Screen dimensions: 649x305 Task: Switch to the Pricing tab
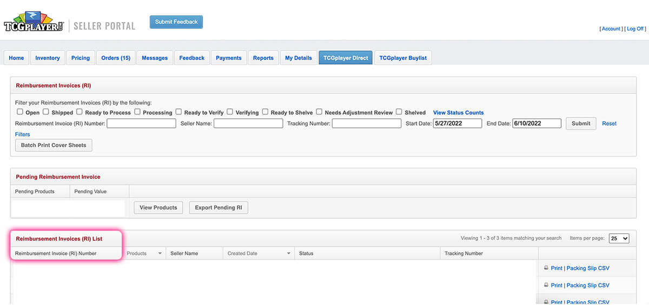pos(81,58)
